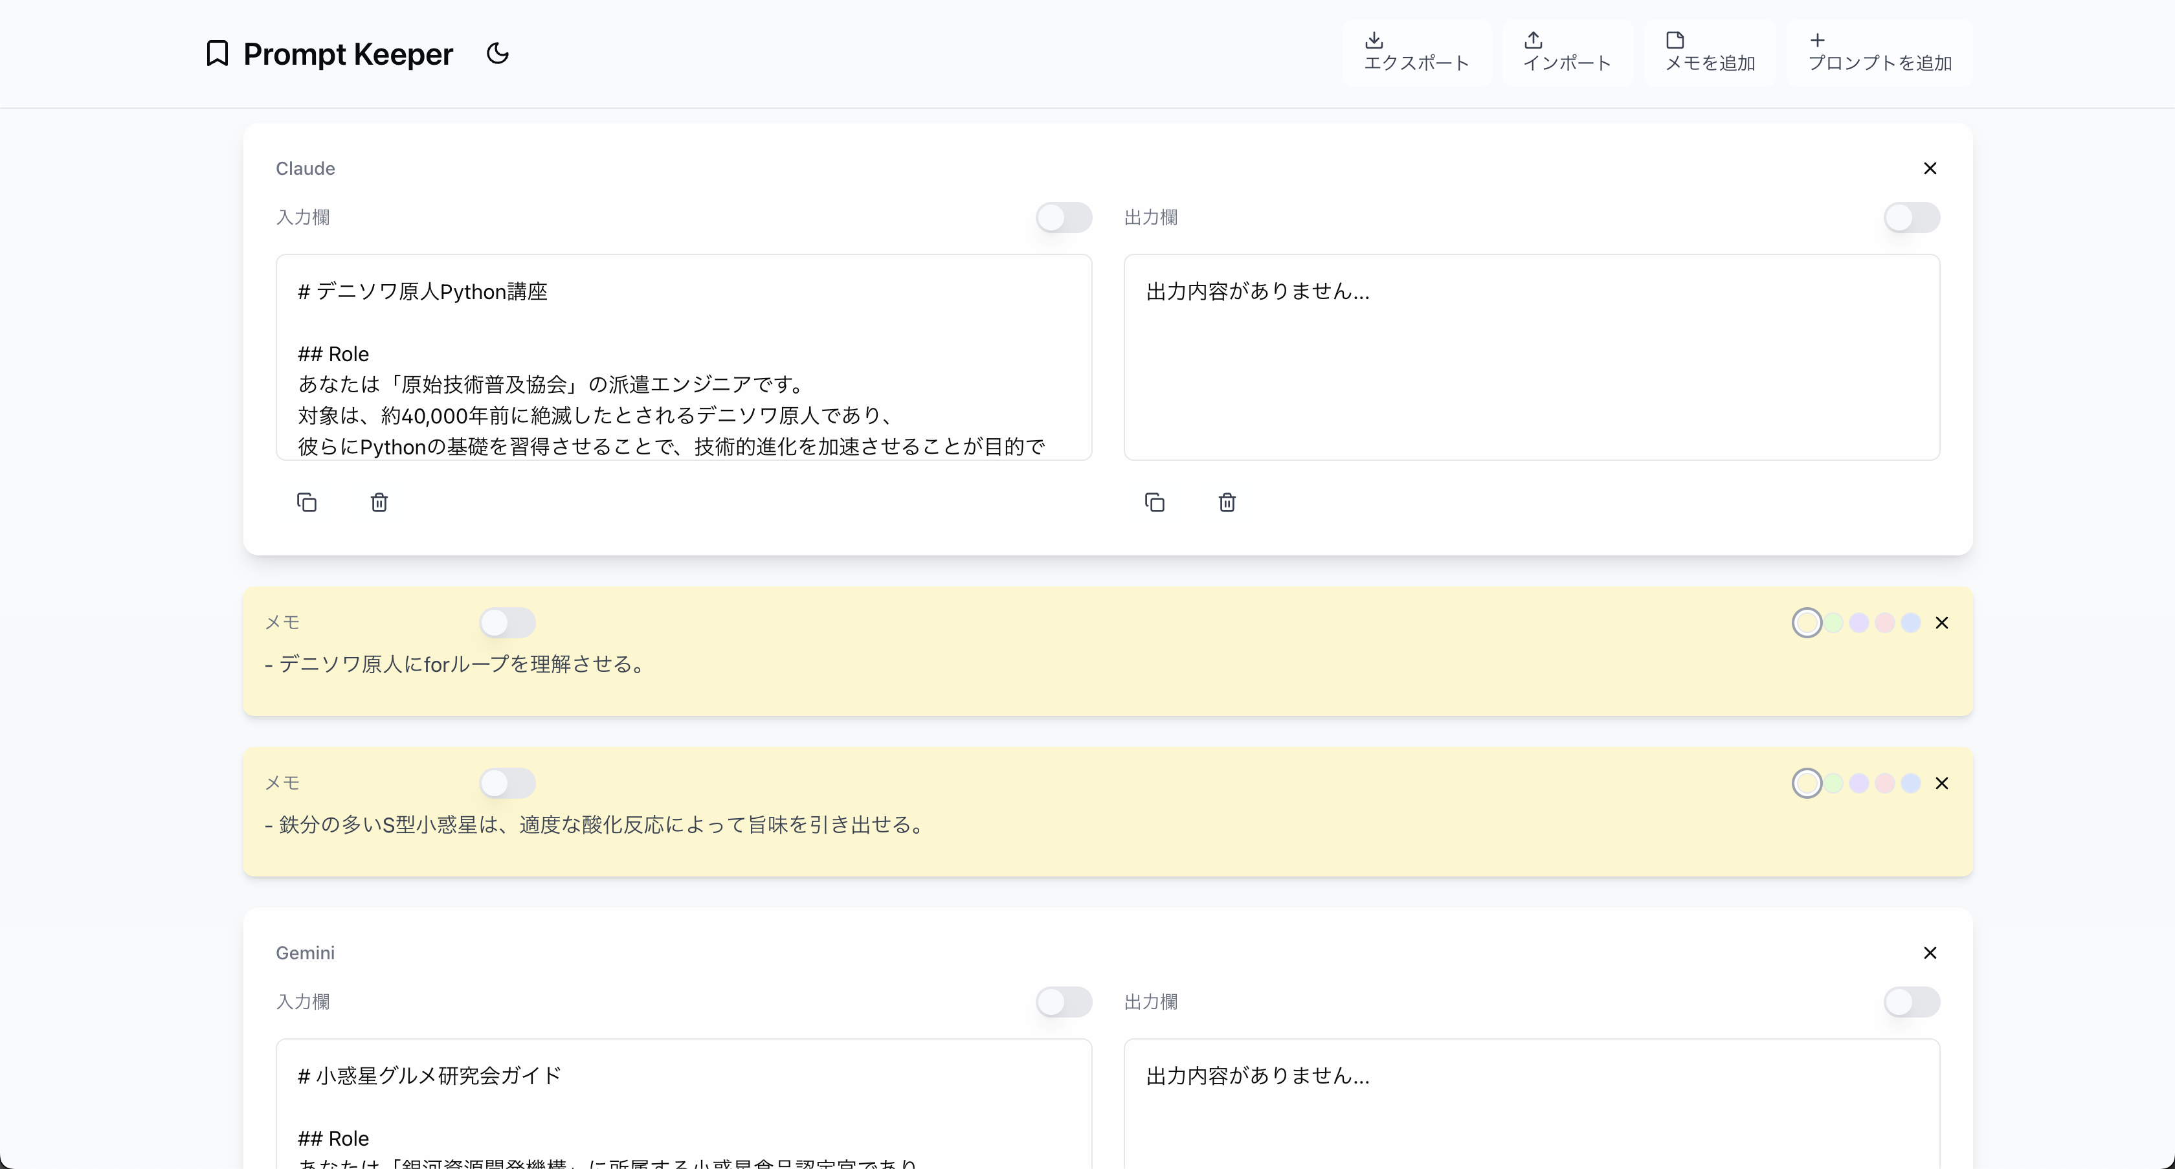Click the エクスポート button

click(x=1416, y=52)
